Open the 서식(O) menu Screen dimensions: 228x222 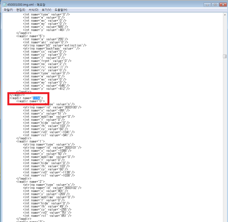(x=34, y=10)
